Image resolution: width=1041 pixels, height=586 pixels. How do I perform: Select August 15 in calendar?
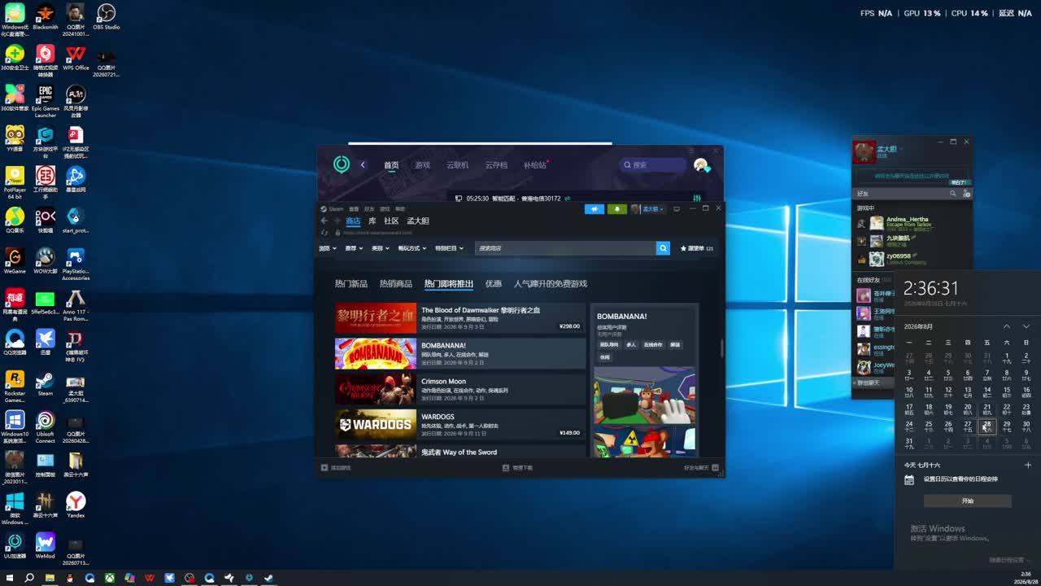click(x=1007, y=392)
